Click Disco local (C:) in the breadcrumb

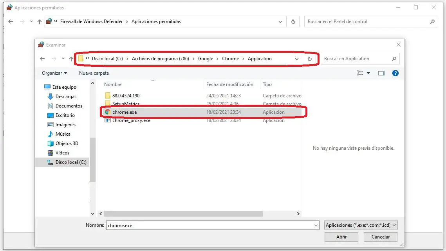[107, 59]
